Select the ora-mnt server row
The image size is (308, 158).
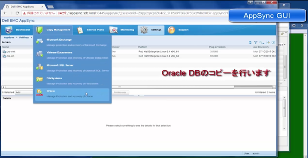(139, 51)
